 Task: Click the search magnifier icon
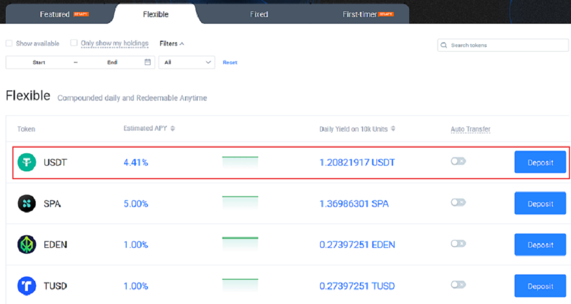(x=444, y=45)
